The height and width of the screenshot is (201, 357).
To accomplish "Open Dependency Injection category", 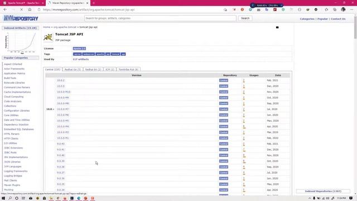I will [16, 125].
